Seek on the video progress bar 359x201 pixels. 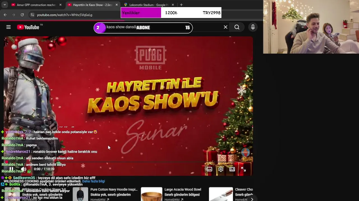128,162
